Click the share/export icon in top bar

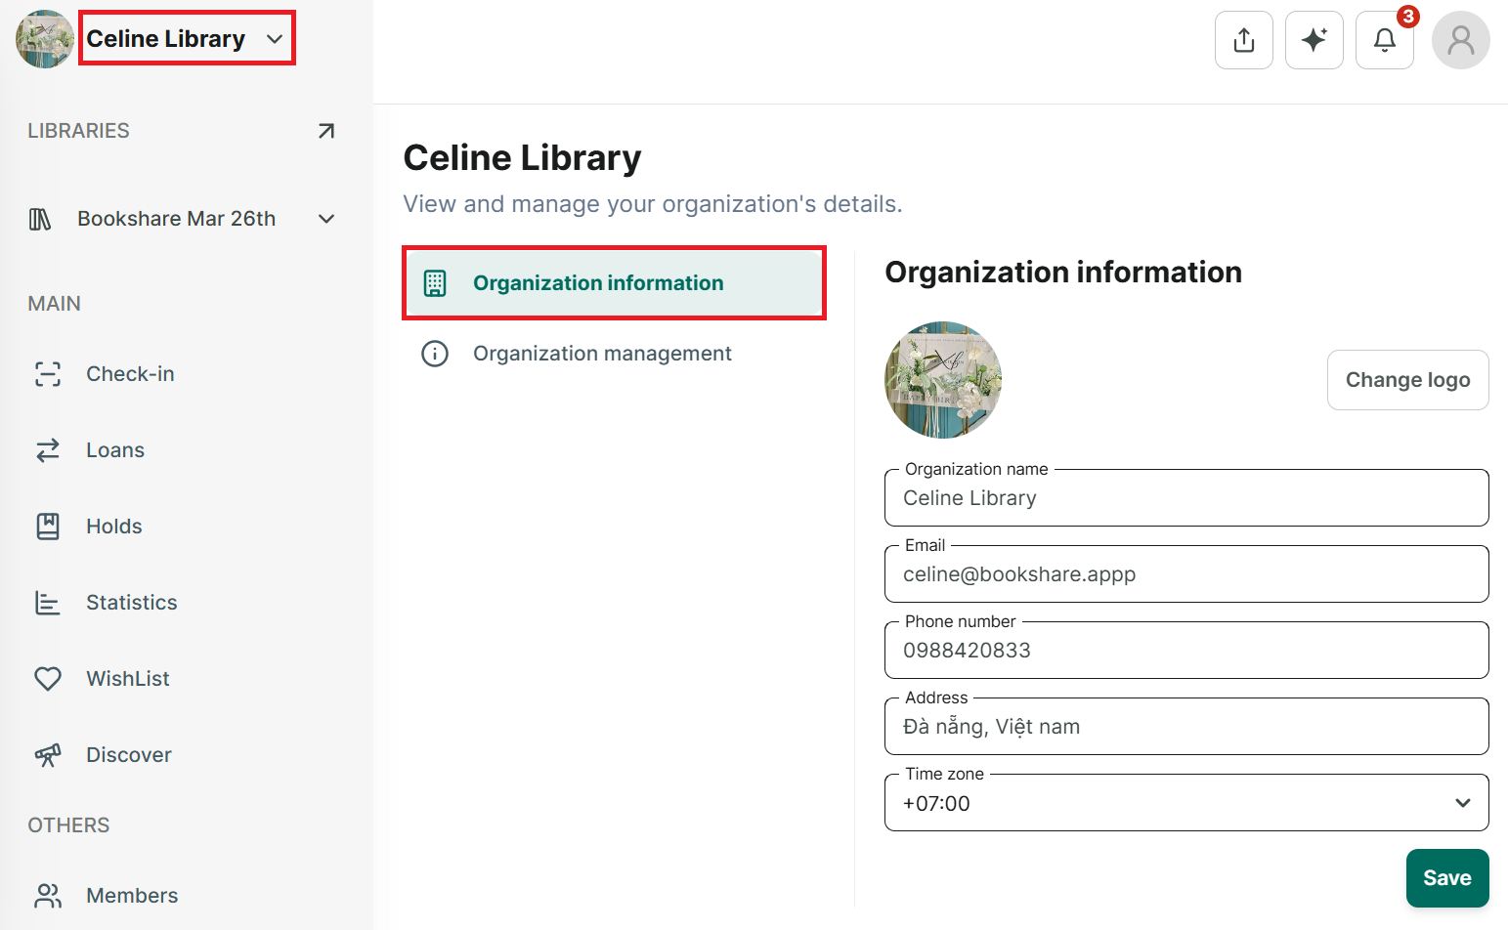click(x=1243, y=40)
